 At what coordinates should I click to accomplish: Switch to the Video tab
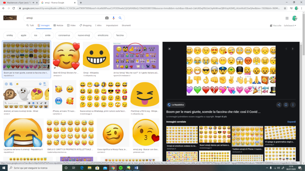point(71,26)
